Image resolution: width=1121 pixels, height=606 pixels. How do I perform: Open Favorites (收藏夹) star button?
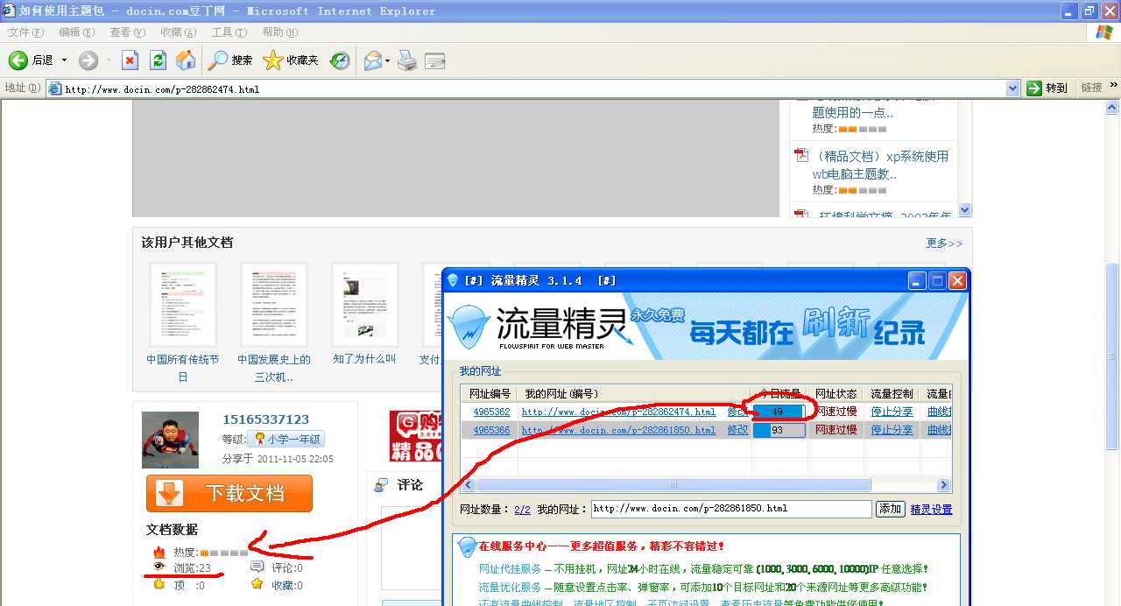coord(291,60)
